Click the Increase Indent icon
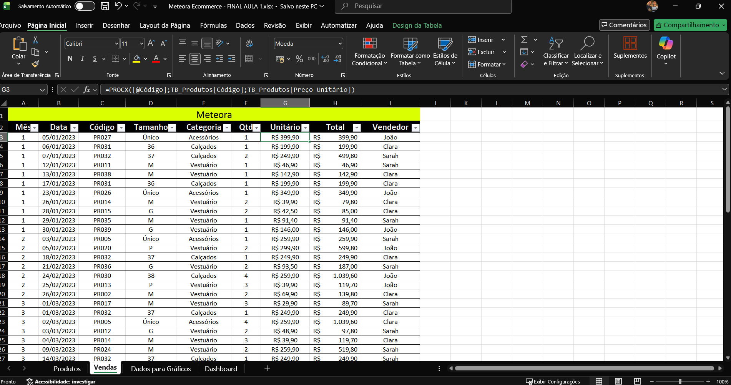Viewport: 731px width, 385px height. click(x=232, y=59)
